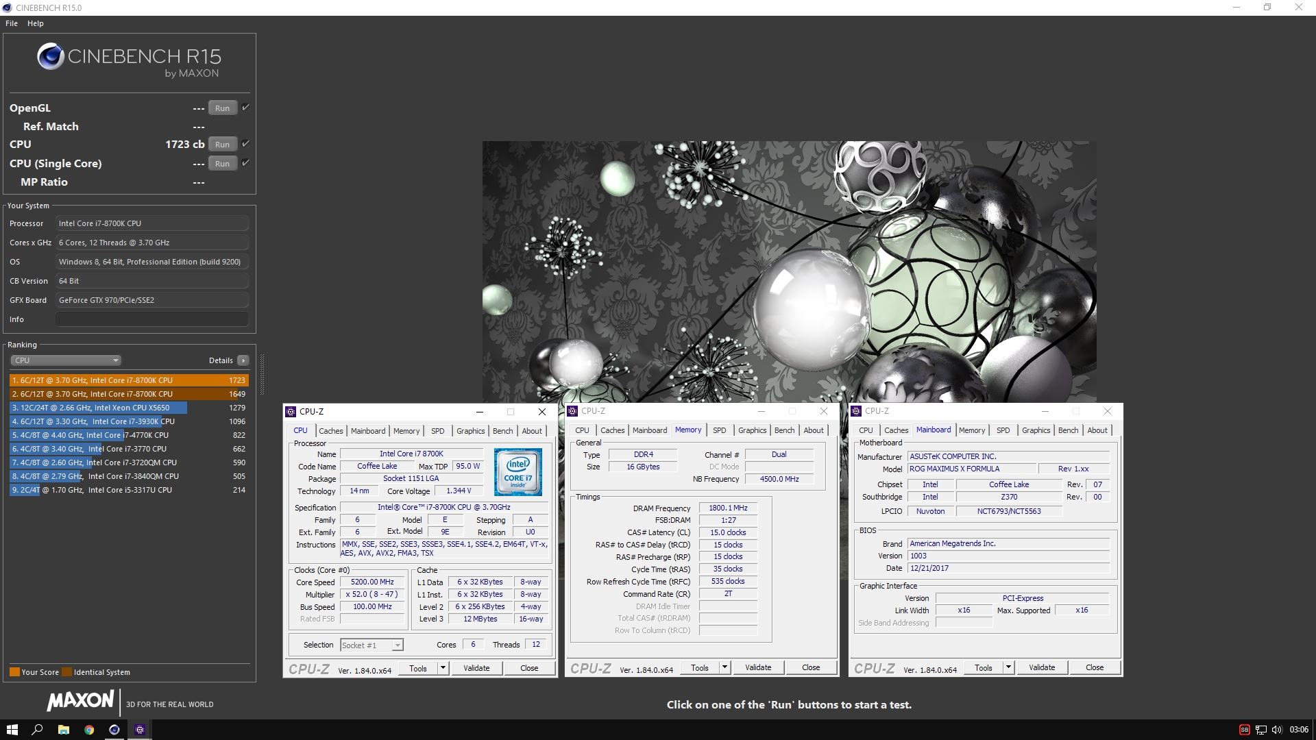
Task: Click Close button in first CPU-Z window
Action: [x=529, y=668]
